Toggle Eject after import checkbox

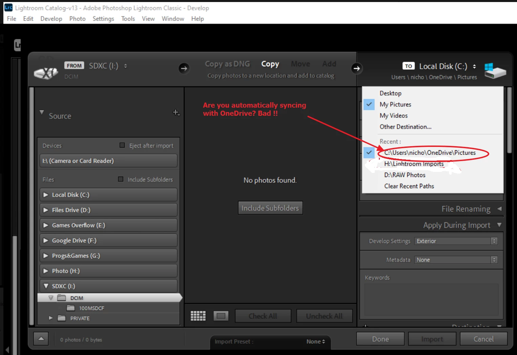pyautogui.click(x=122, y=145)
